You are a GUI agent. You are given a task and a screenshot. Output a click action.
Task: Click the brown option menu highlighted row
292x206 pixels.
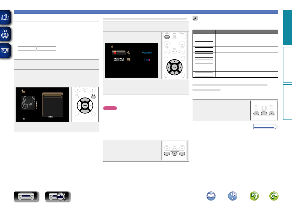(x=53, y=97)
